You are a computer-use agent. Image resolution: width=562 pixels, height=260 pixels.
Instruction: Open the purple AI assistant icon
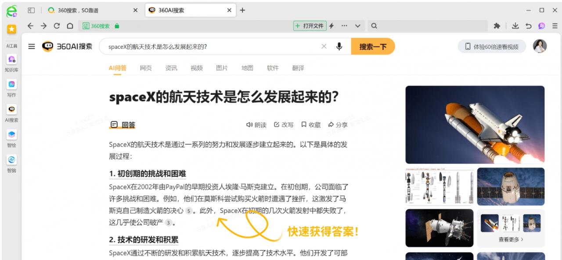542,26
